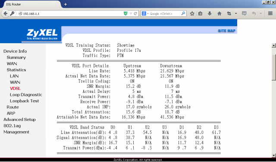Click the U2 line attenuation '54.5'
Image resolution: width=276 pixels, height=162 pixels.
(147, 133)
